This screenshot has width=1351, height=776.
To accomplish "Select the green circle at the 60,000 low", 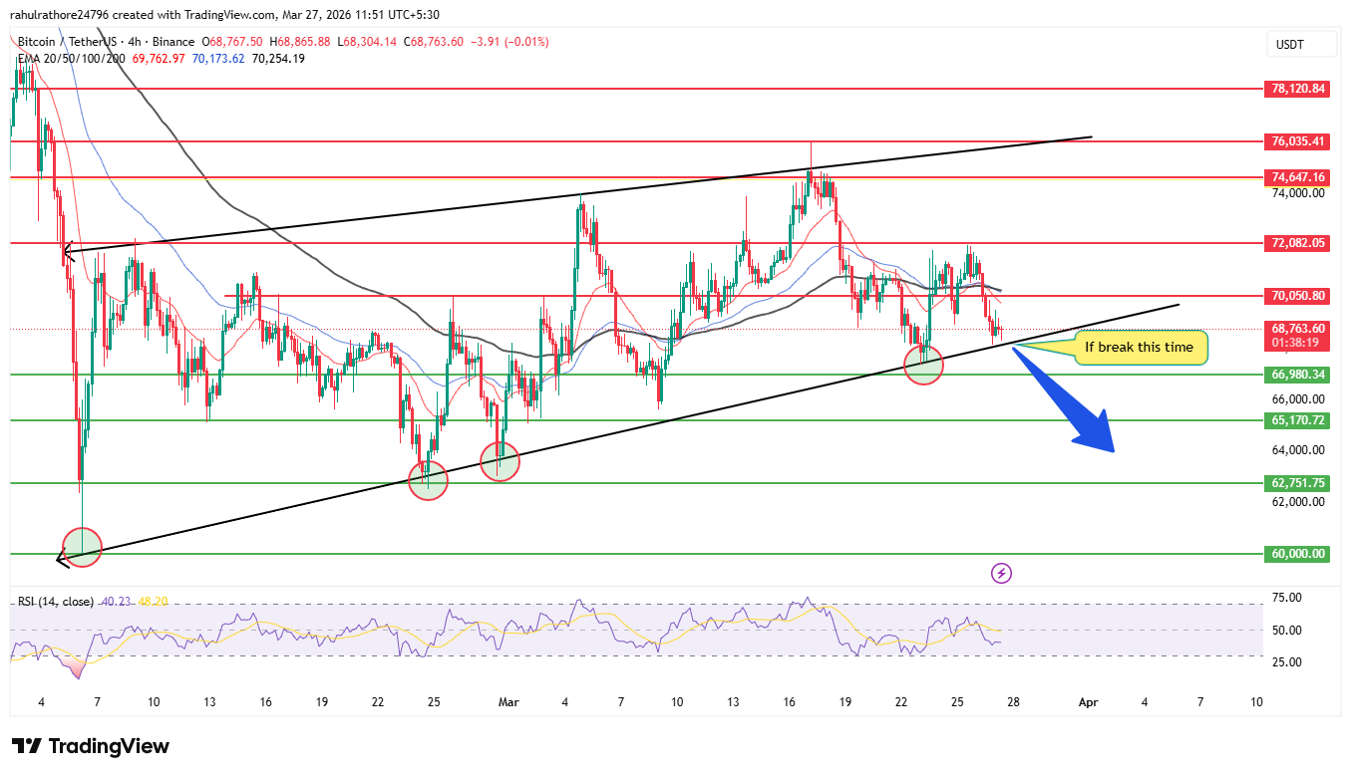I will 82,547.
